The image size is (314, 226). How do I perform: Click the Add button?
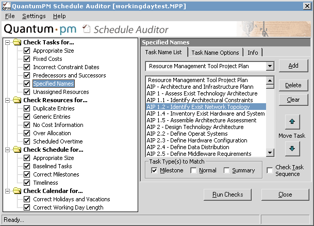pyautogui.click(x=293, y=66)
